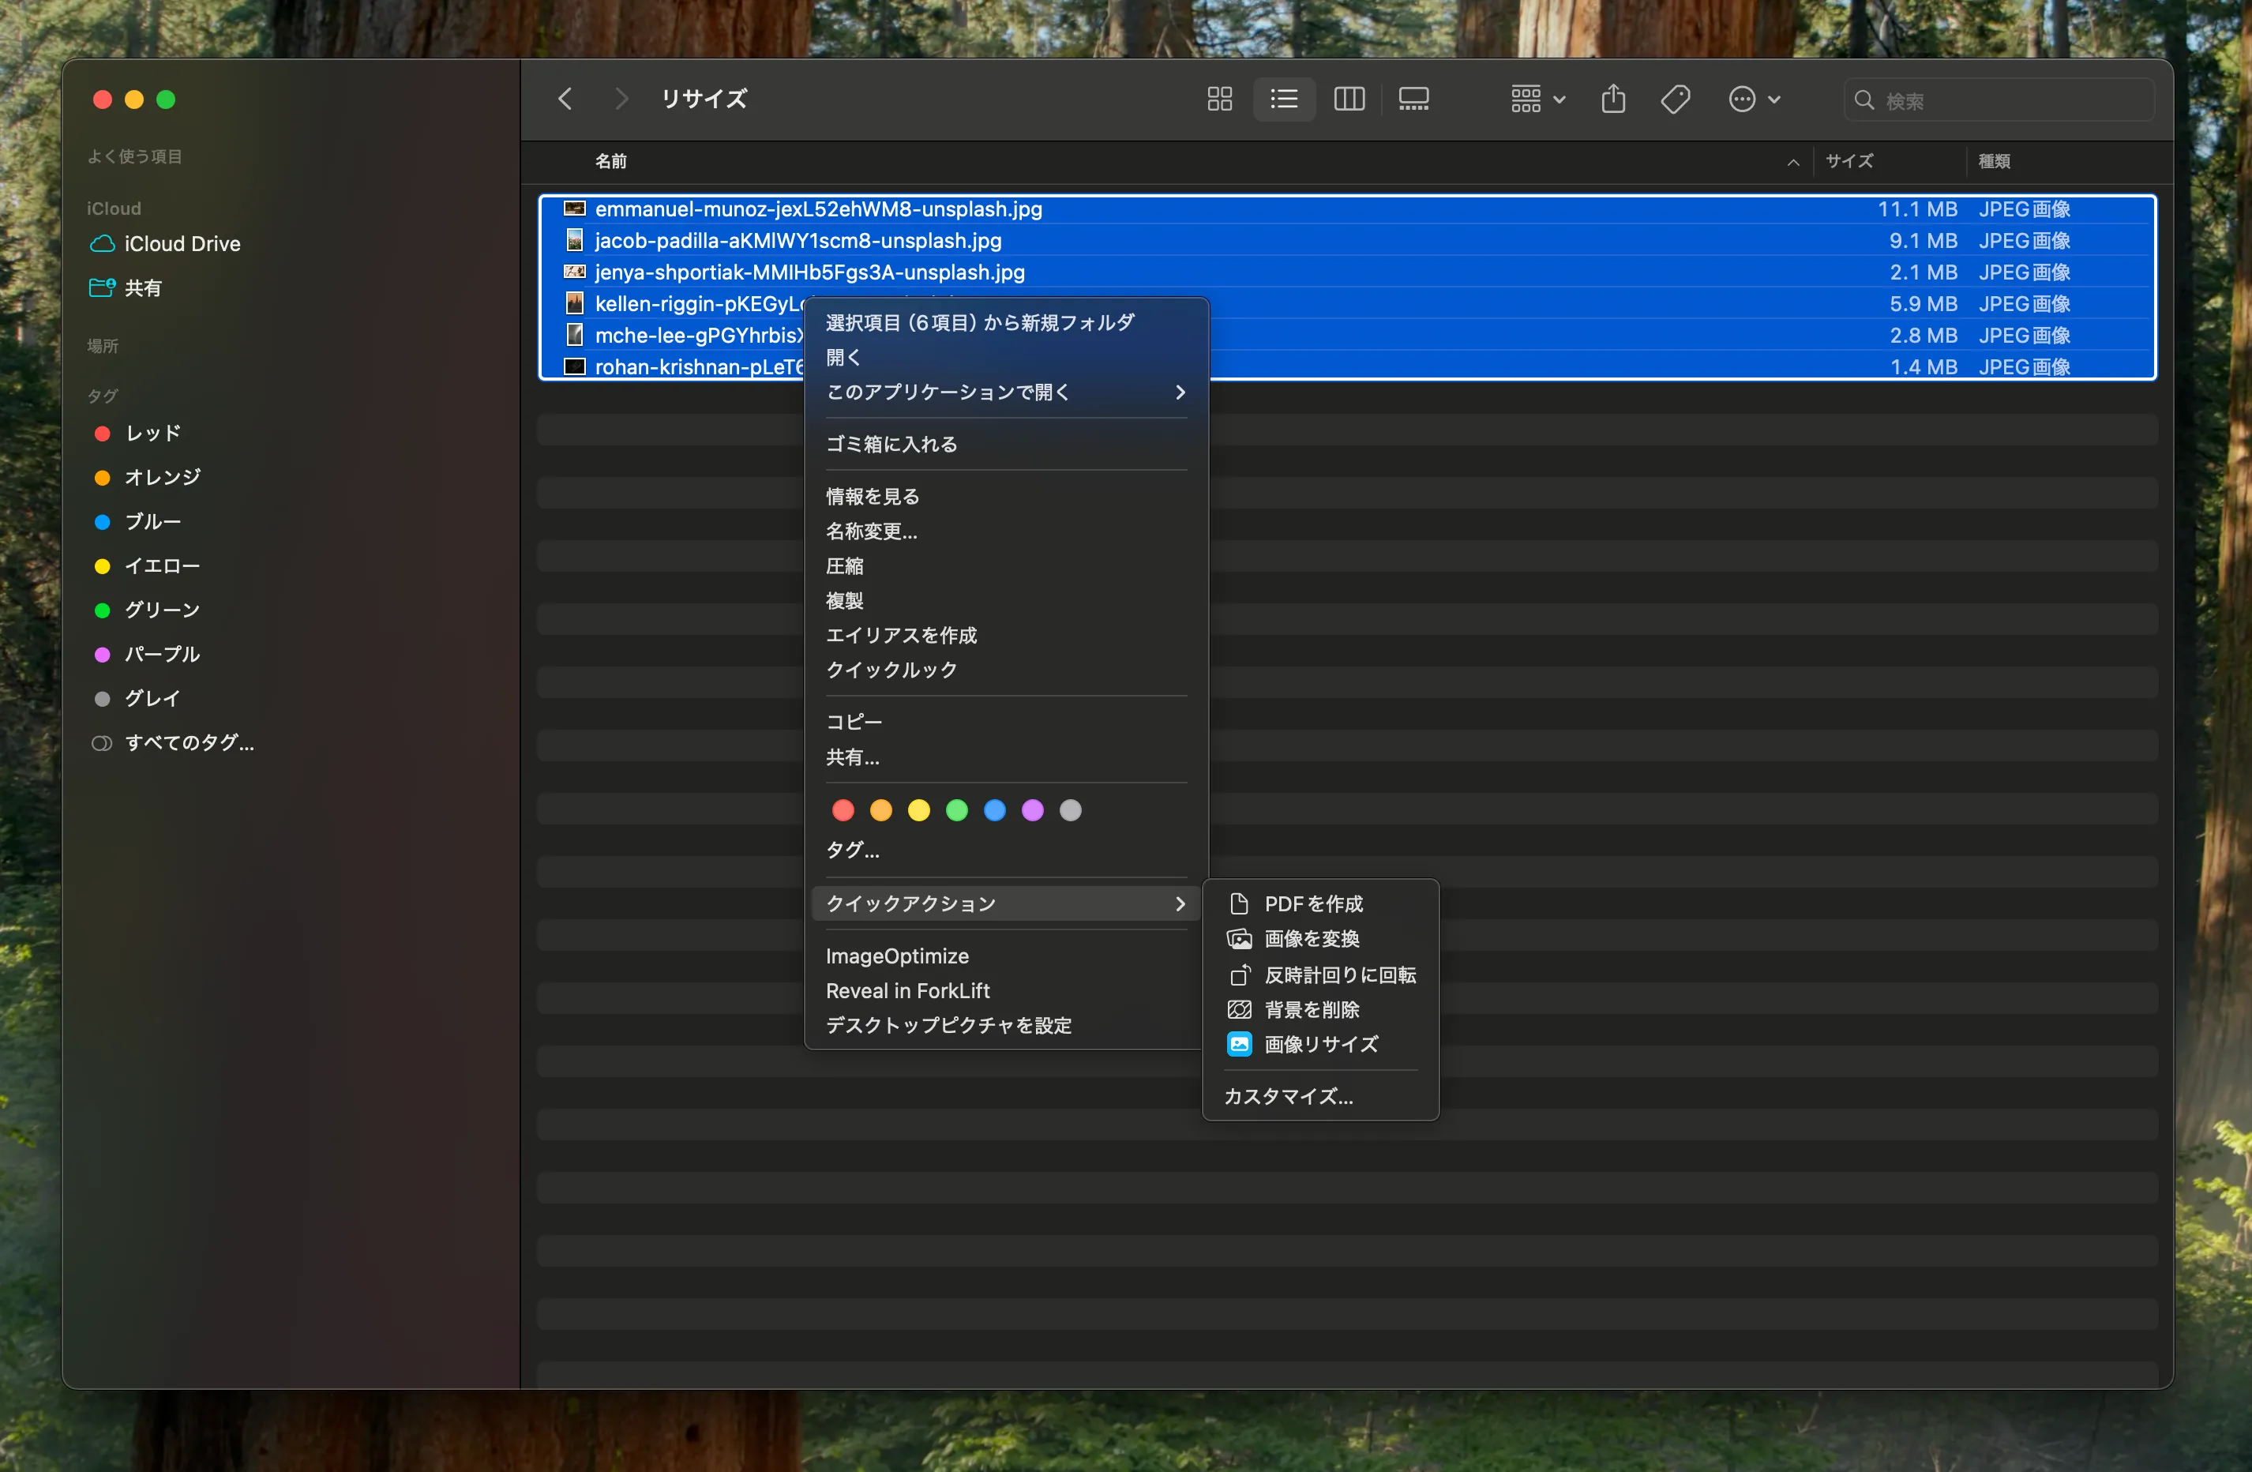Apply purple tag color in context menu
The height and width of the screenshot is (1472, 2252).
click(1032, 811)
